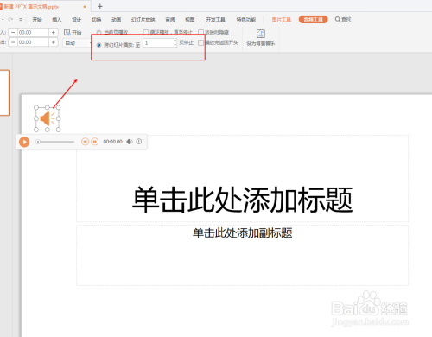Click the 查找 search icon
432x337 pixels.
pyautogui.click(x=338, y=19)
